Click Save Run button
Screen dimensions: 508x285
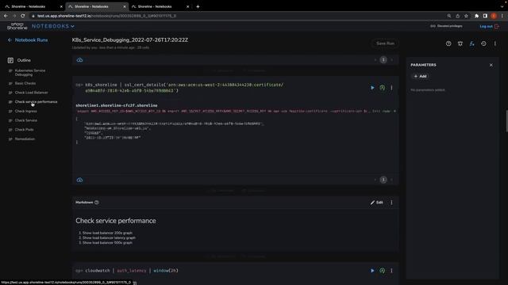point(385,44)
